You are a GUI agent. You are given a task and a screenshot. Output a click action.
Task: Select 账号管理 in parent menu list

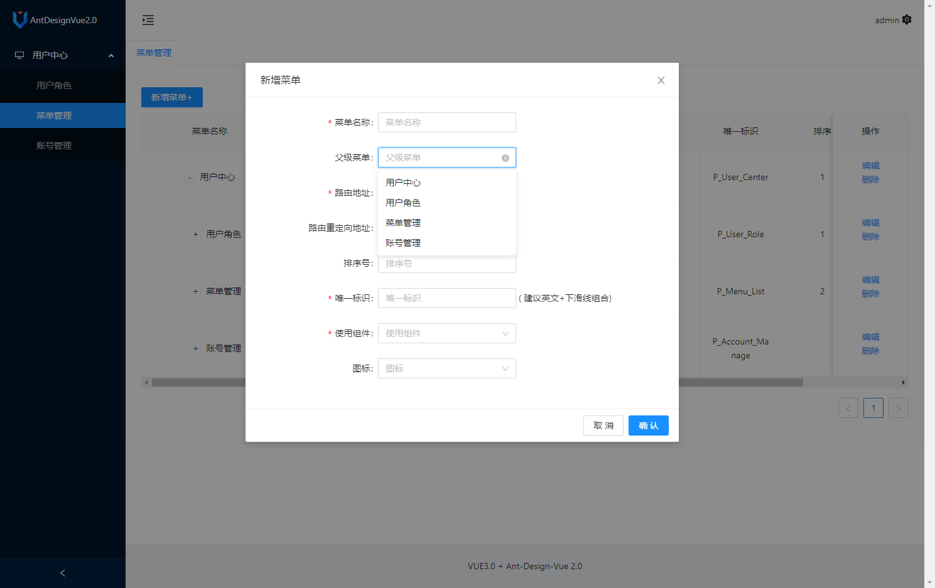[x=447, y=243]
